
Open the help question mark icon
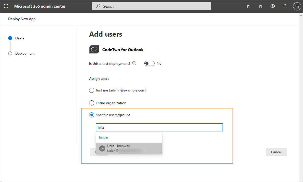pos(285,6)
